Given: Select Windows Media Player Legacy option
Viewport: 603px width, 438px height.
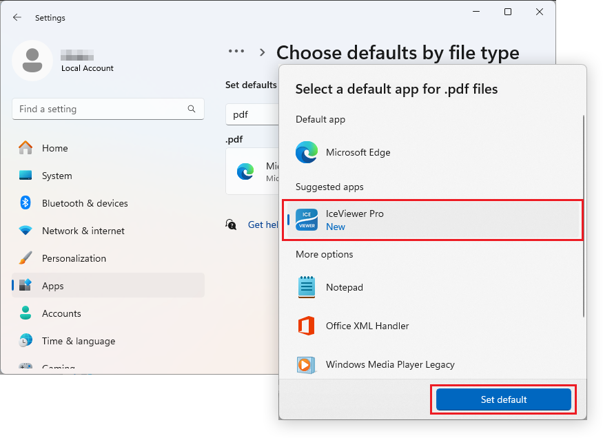Looking at the screenshot, I should click(433, 364).
